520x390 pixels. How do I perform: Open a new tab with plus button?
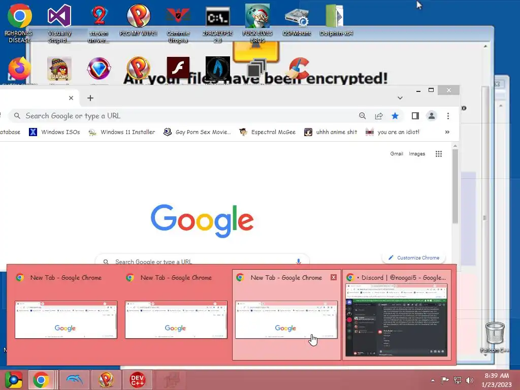click(x=90, y=98)
